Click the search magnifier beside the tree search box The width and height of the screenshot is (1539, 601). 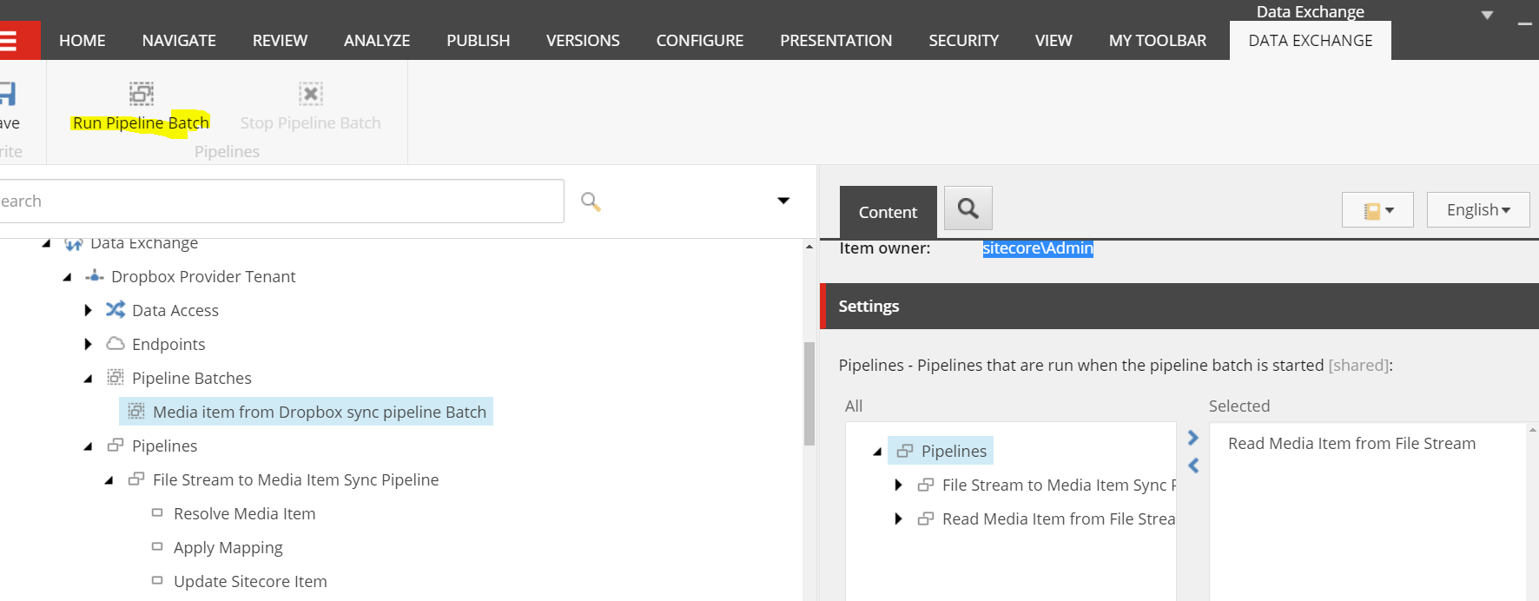pyautogui.click(x=591, y=201)
